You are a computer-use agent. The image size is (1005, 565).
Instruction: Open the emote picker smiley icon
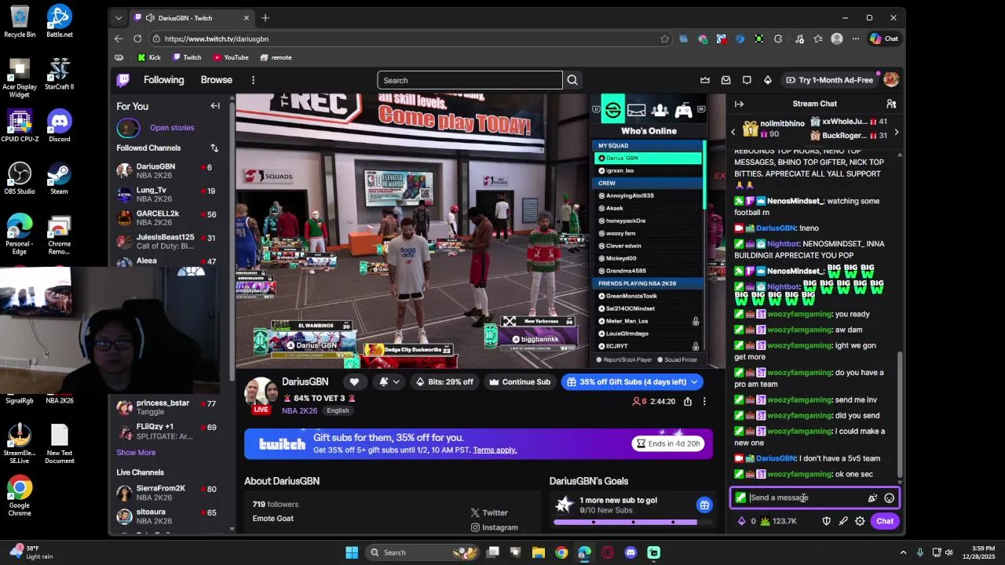[x=889, y=498]
